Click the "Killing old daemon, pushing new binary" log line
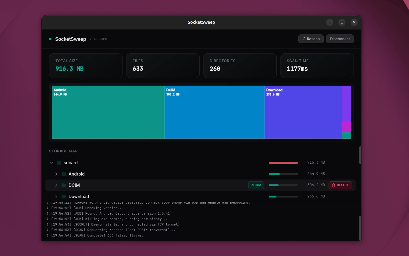The image size is (409, 256). [109, 219]
